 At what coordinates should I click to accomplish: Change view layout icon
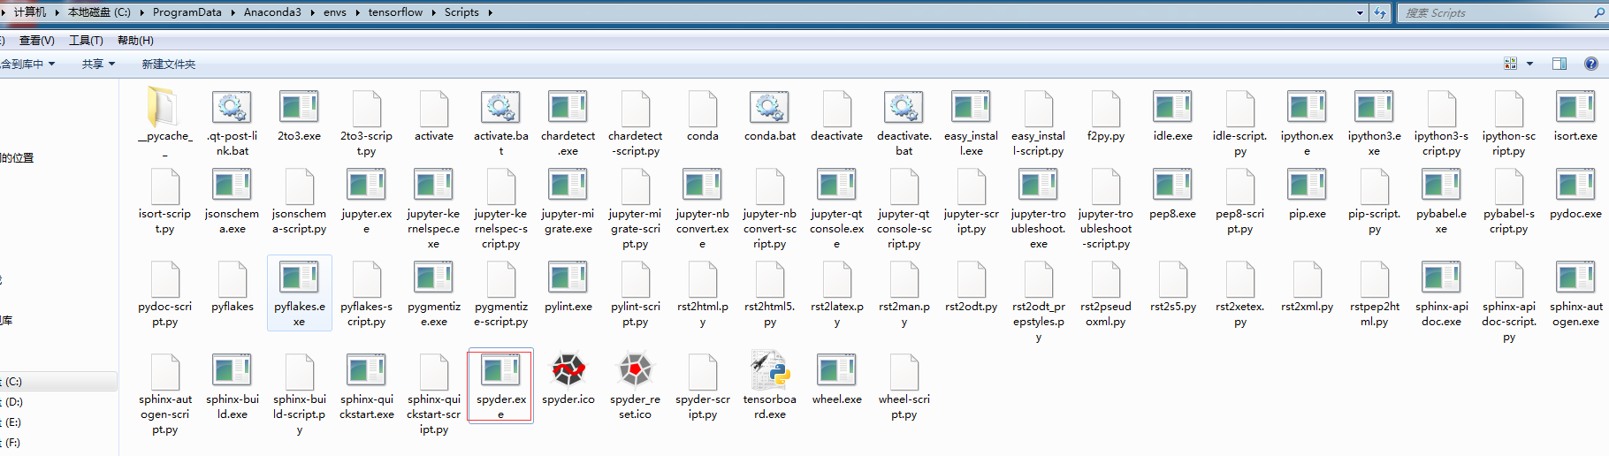[1510, 64]
